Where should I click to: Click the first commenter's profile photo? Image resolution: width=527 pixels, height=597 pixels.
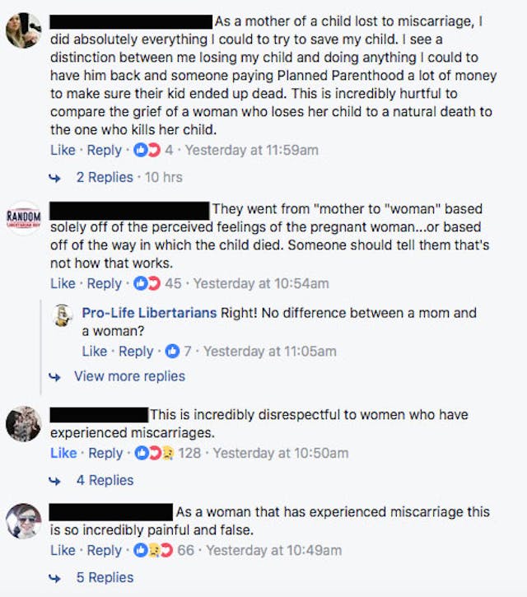[23, 32]
